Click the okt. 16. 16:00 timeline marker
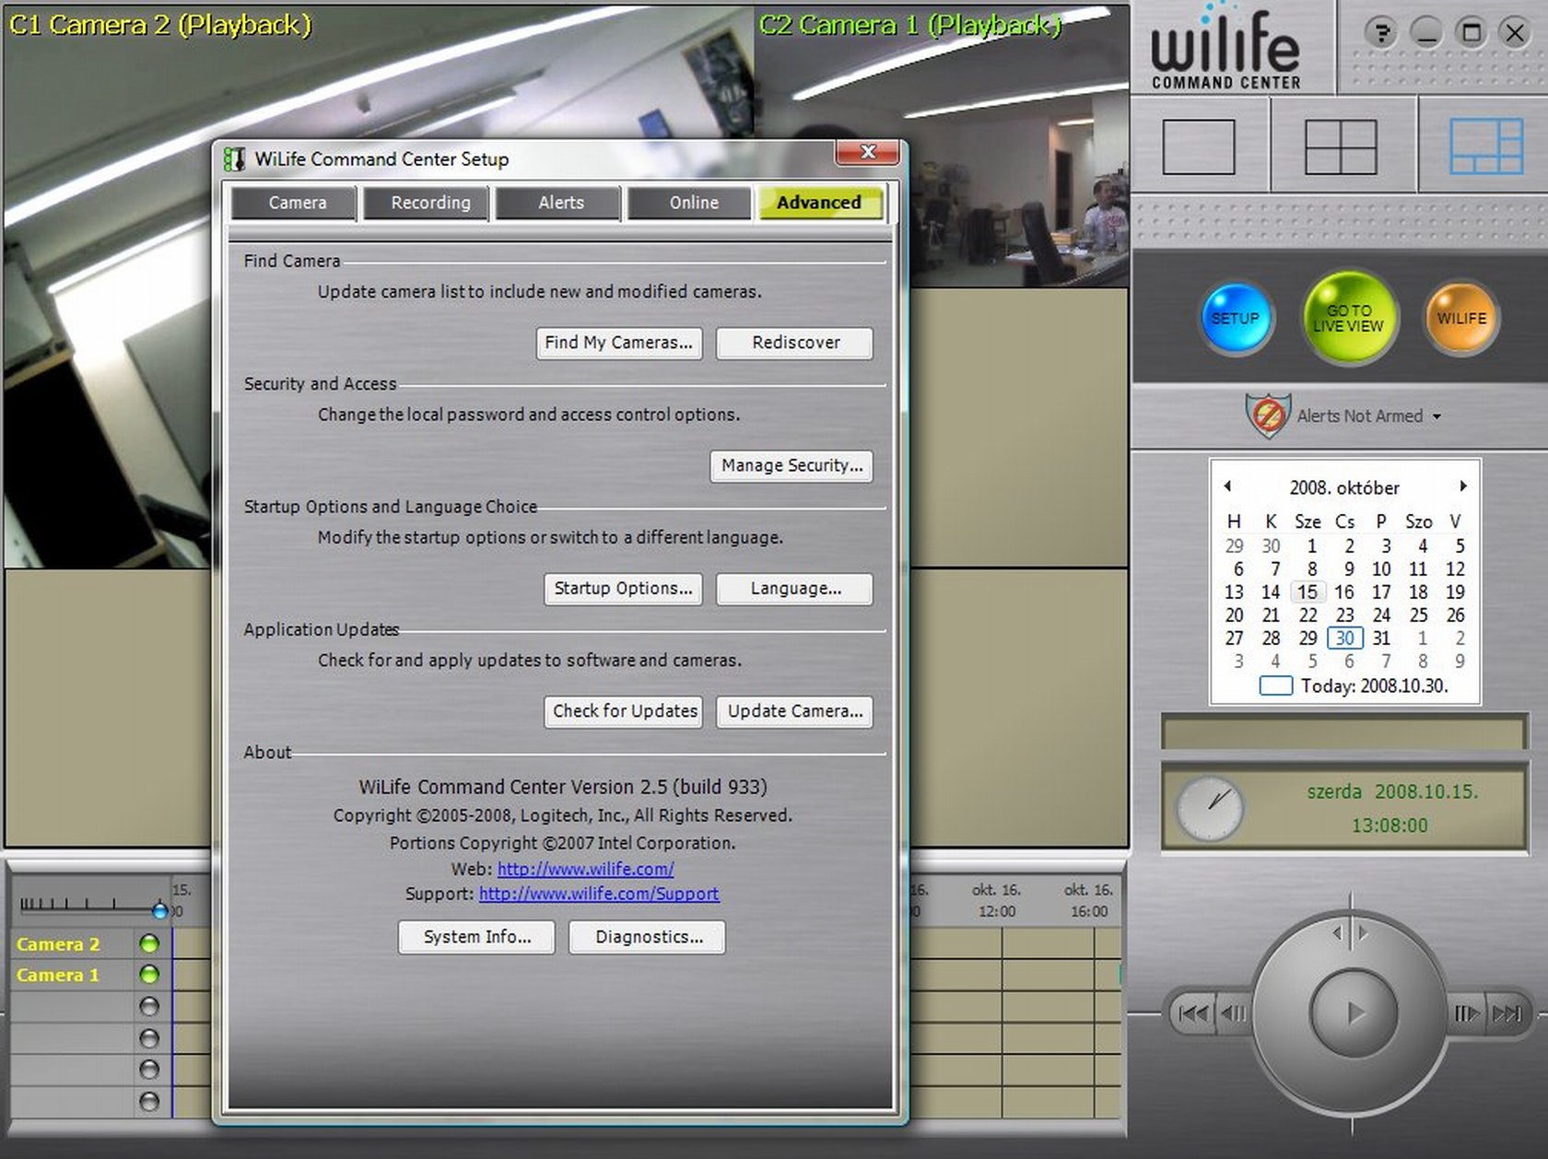This screenshot has width=1548, height=1159. (x=1088, y=900)
